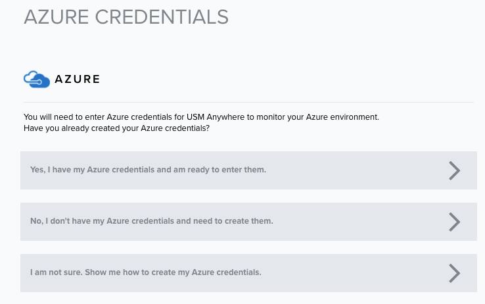This screenshot has width=485, height=304.
Task: Click the blue Azure cloud logo icon
Action: (37, 79)
